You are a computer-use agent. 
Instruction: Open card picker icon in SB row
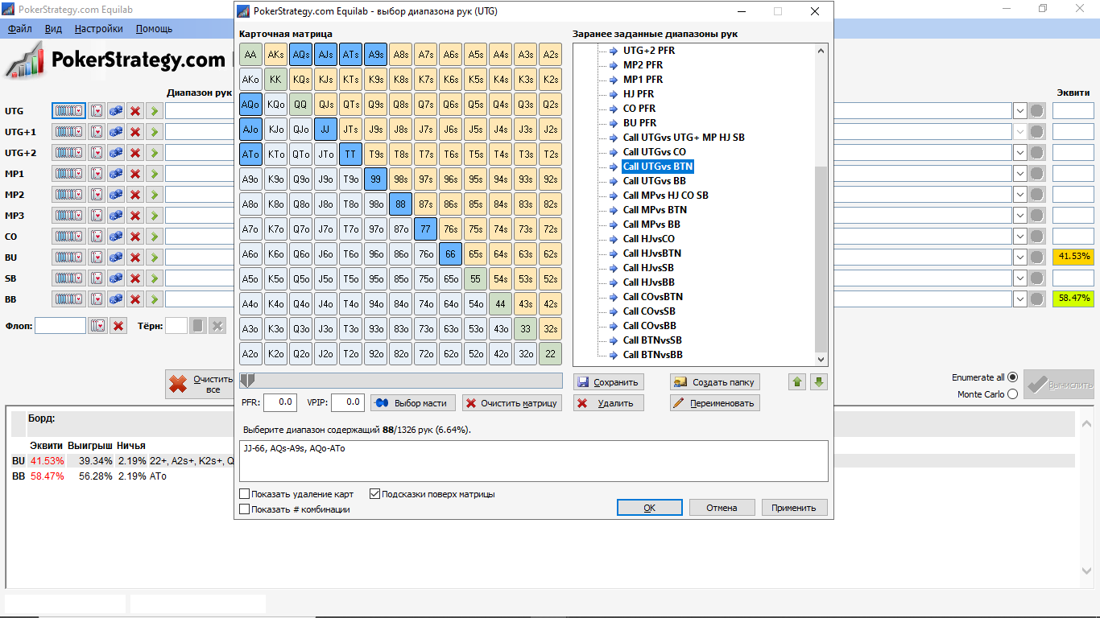point(97,278)
